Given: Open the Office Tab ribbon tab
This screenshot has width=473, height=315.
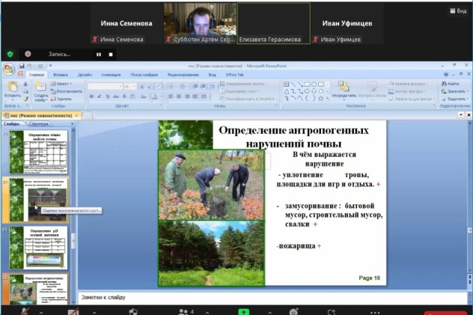Looking at the screenshot, I should (x=235, y=75).
